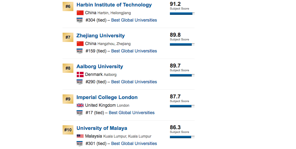Screen dimensions: 296x149
Task: Visit the Imperial College London link
Action: point(107,97)
